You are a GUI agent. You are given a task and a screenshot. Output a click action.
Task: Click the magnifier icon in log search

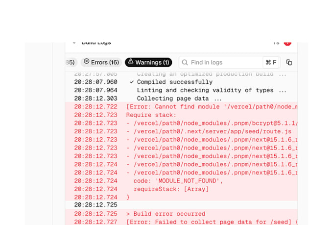185,62
